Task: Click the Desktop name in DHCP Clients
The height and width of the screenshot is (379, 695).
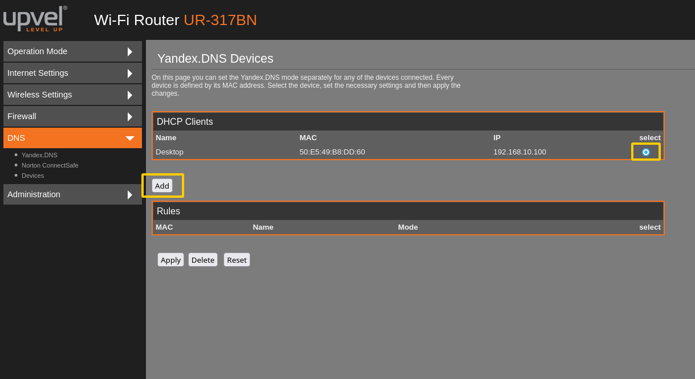Action: 169,152
